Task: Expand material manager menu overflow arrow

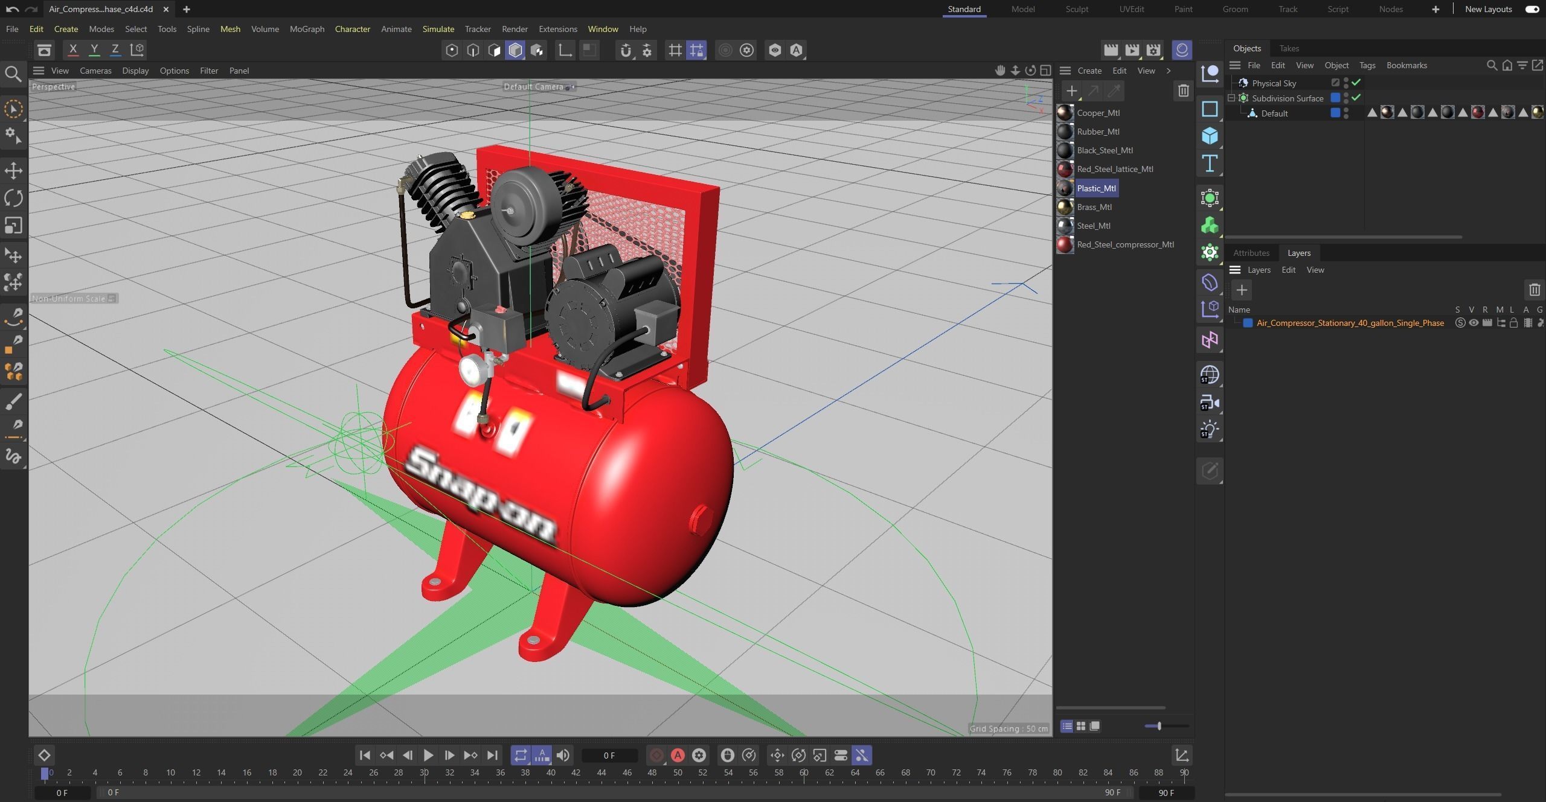Action: tap(1169, 71)
